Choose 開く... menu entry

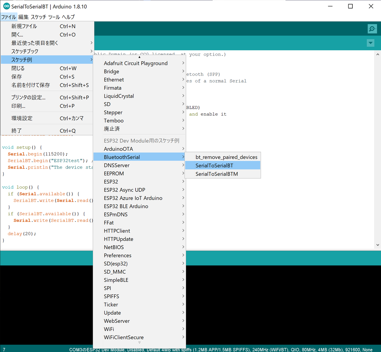tap(47, 35)
